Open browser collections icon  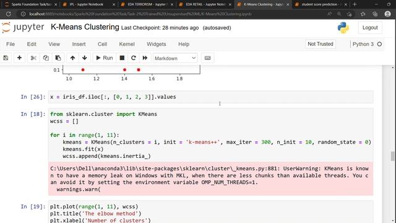(375, 14)
